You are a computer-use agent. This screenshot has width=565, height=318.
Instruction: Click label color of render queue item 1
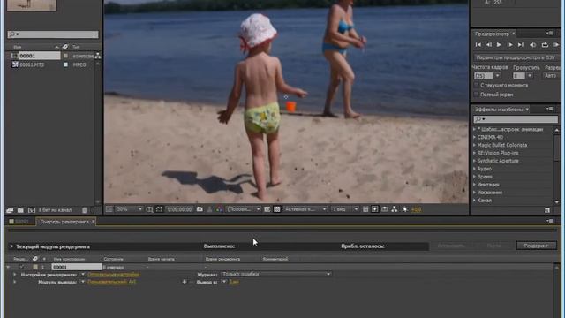click(x=35, y=267)
